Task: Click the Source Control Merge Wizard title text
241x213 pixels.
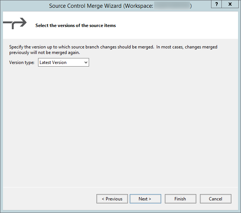Action: (85, 6)
